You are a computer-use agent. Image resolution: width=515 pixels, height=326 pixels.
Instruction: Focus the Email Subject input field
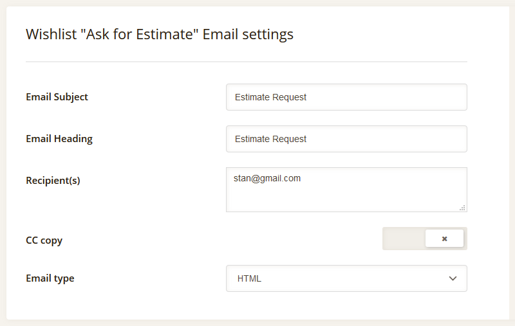[x=346, y=97]
